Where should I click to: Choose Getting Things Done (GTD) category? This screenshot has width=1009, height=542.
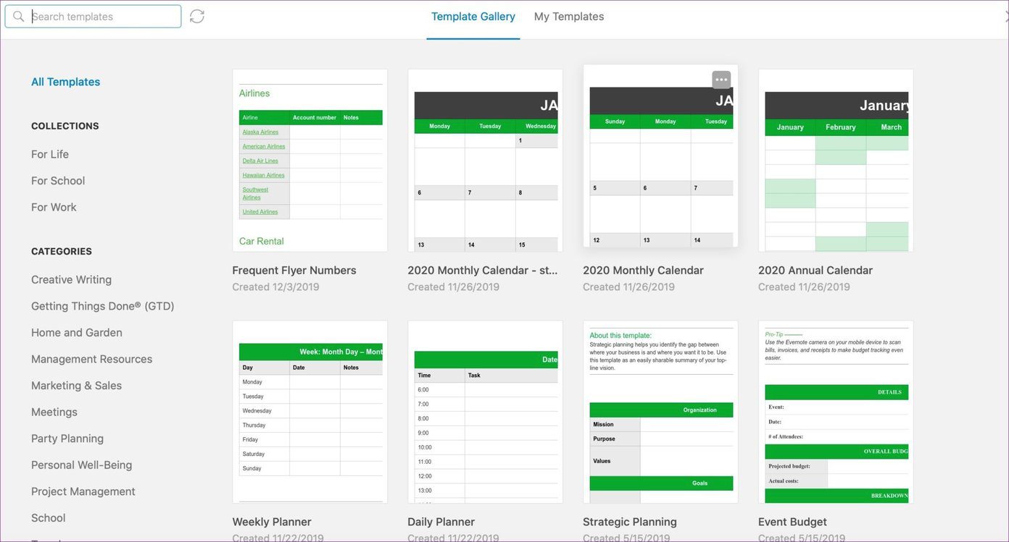[103, 306]
